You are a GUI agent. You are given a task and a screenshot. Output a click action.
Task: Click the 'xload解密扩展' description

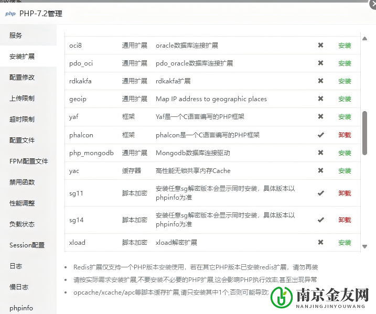click(176, 243)
